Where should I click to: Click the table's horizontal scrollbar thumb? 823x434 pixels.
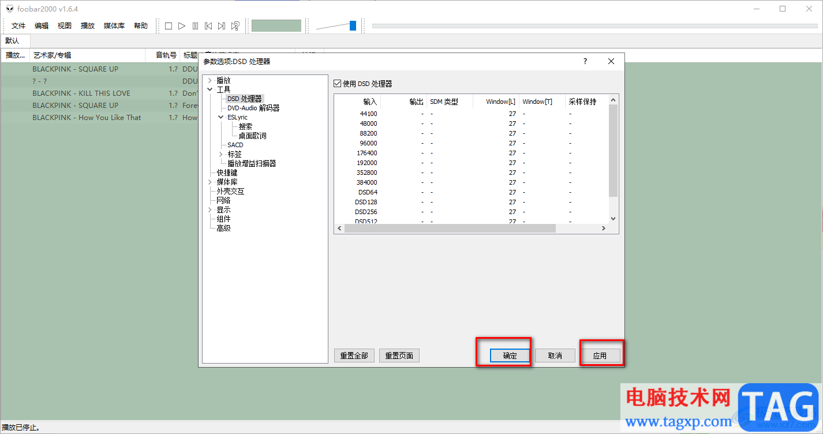(x=450, y=229)
